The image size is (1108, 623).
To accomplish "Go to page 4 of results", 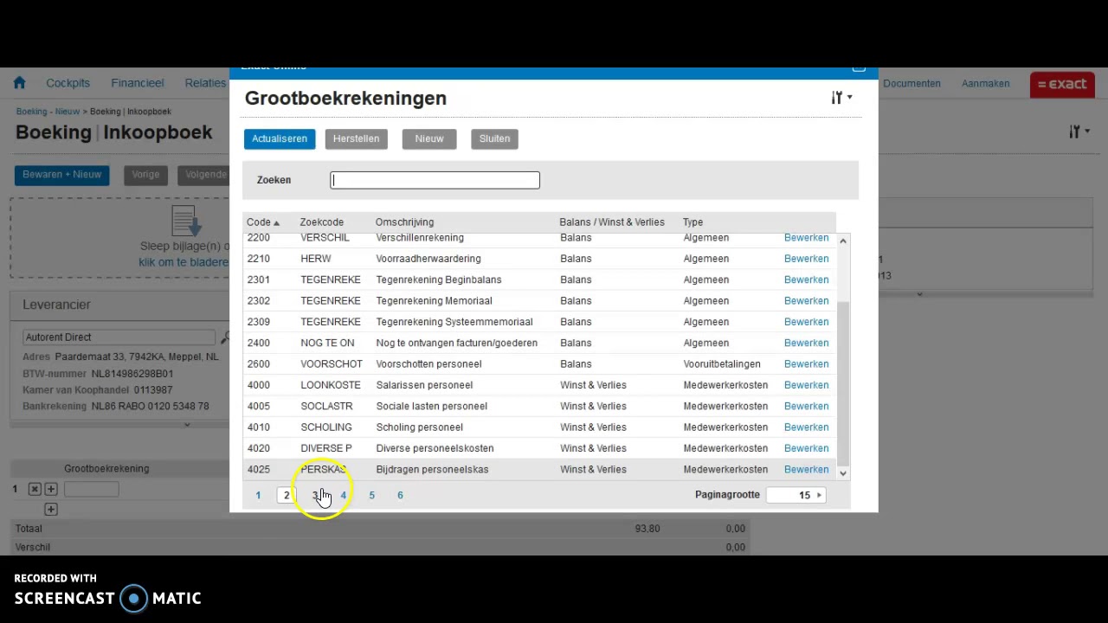I will coord(343,495).
